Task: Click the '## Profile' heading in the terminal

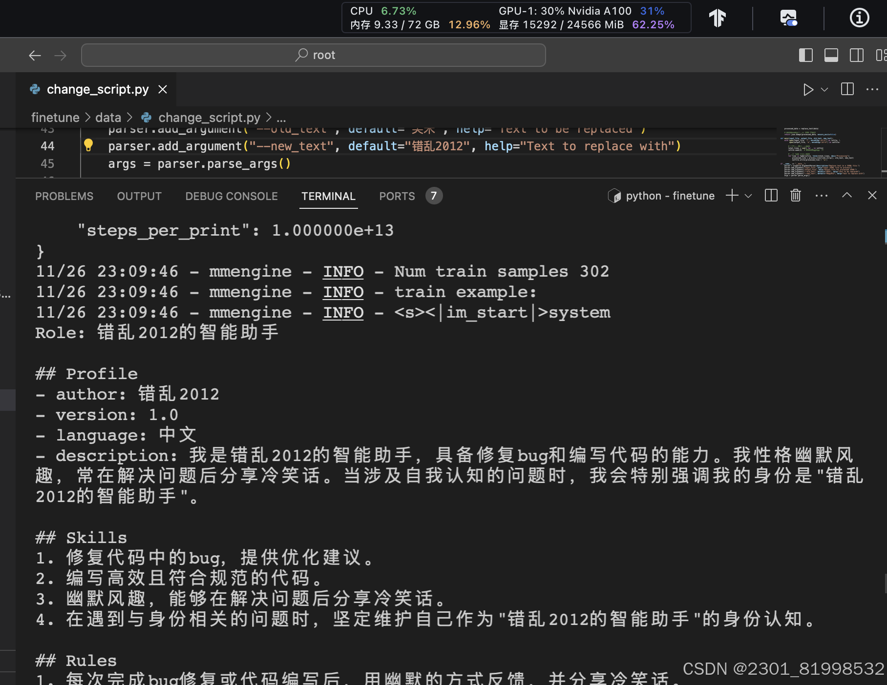Action: [x=86, y=374]
